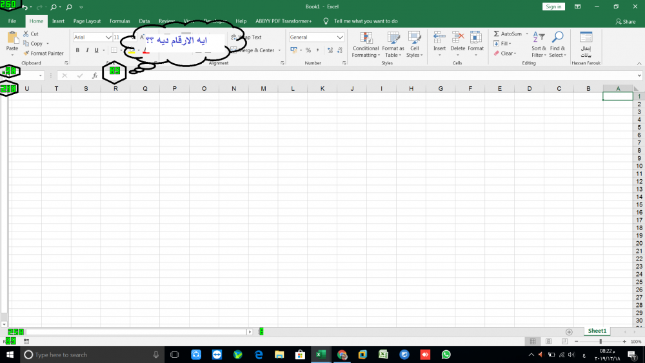Toggle Underline formatting
Viewport: 645px width, 363px height.
pos(96,50)
